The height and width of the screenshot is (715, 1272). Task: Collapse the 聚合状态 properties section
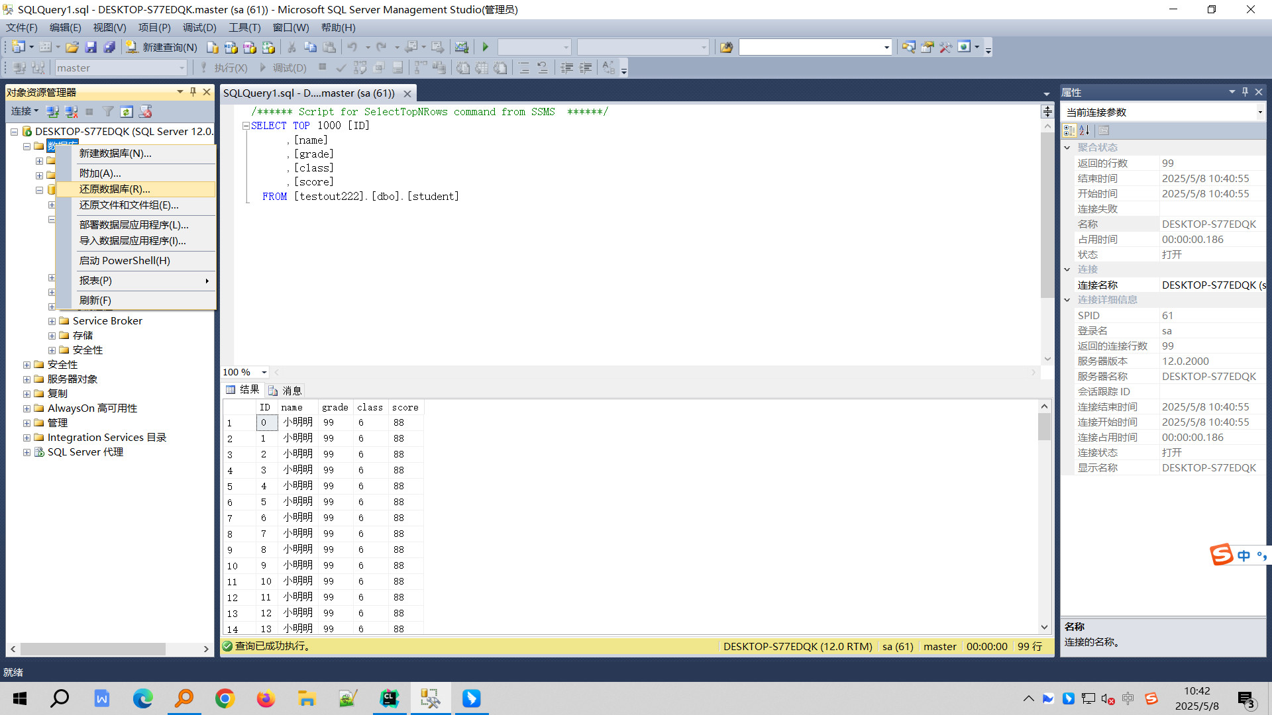1067,148
